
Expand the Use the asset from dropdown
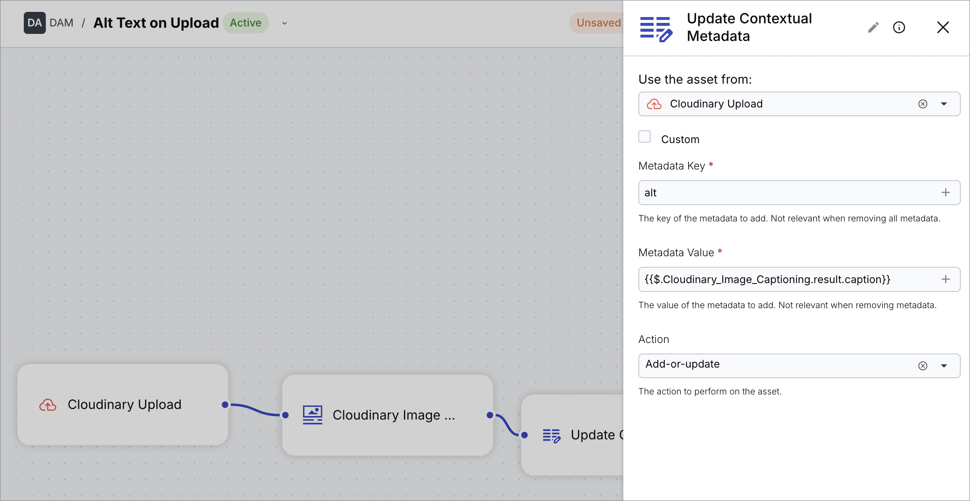[x=944, y=104]
